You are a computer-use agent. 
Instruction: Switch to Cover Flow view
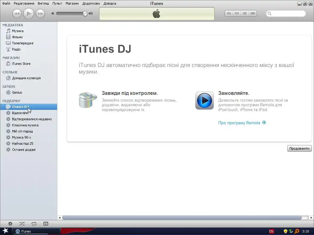pyautogui.click(x=253, y=13)
